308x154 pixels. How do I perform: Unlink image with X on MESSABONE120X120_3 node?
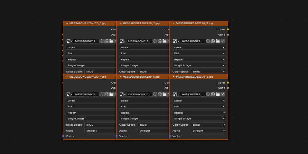click(x=223, y=41)
